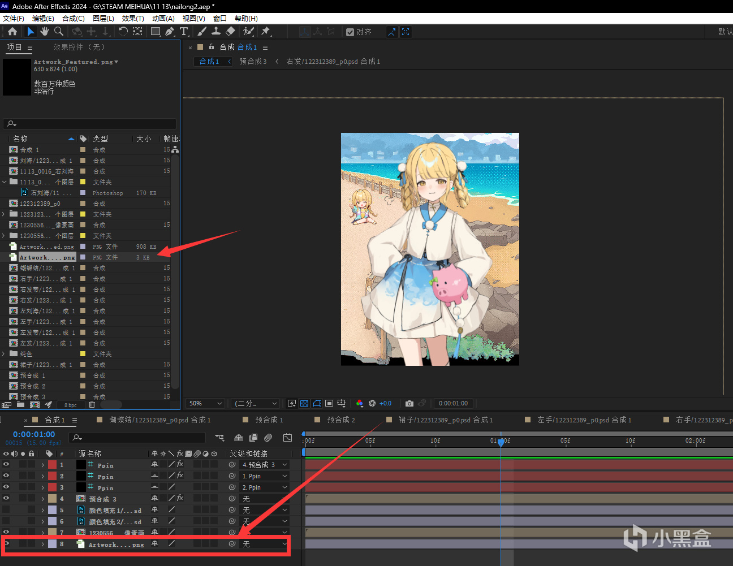733x566 pixels.
Task: Open the 合成(C) menu
Action: coord(74,19)
